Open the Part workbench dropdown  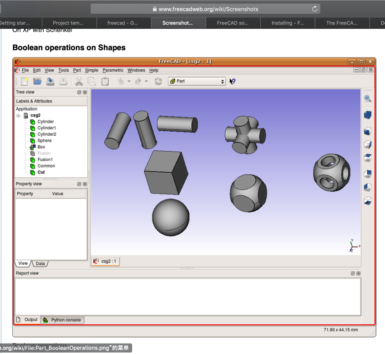pos(197,81)
